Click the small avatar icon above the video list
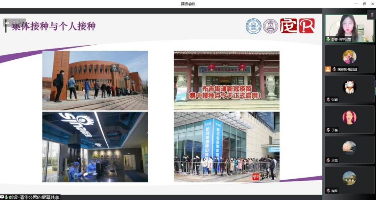The height and width of the screenshot is (200, 376). pyautogui.click(x=372, y=15)
